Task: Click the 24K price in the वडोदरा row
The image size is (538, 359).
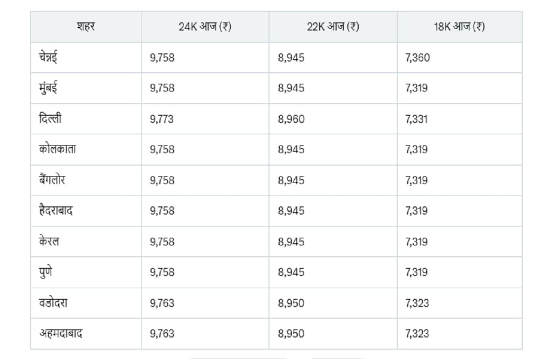Action: tap(162, 303)
